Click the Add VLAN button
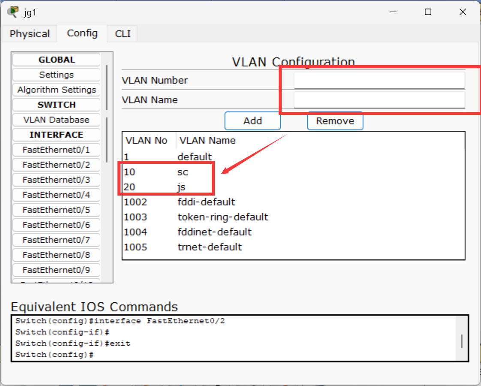This screenshot has height=386, width=481. tap(253, 121)
